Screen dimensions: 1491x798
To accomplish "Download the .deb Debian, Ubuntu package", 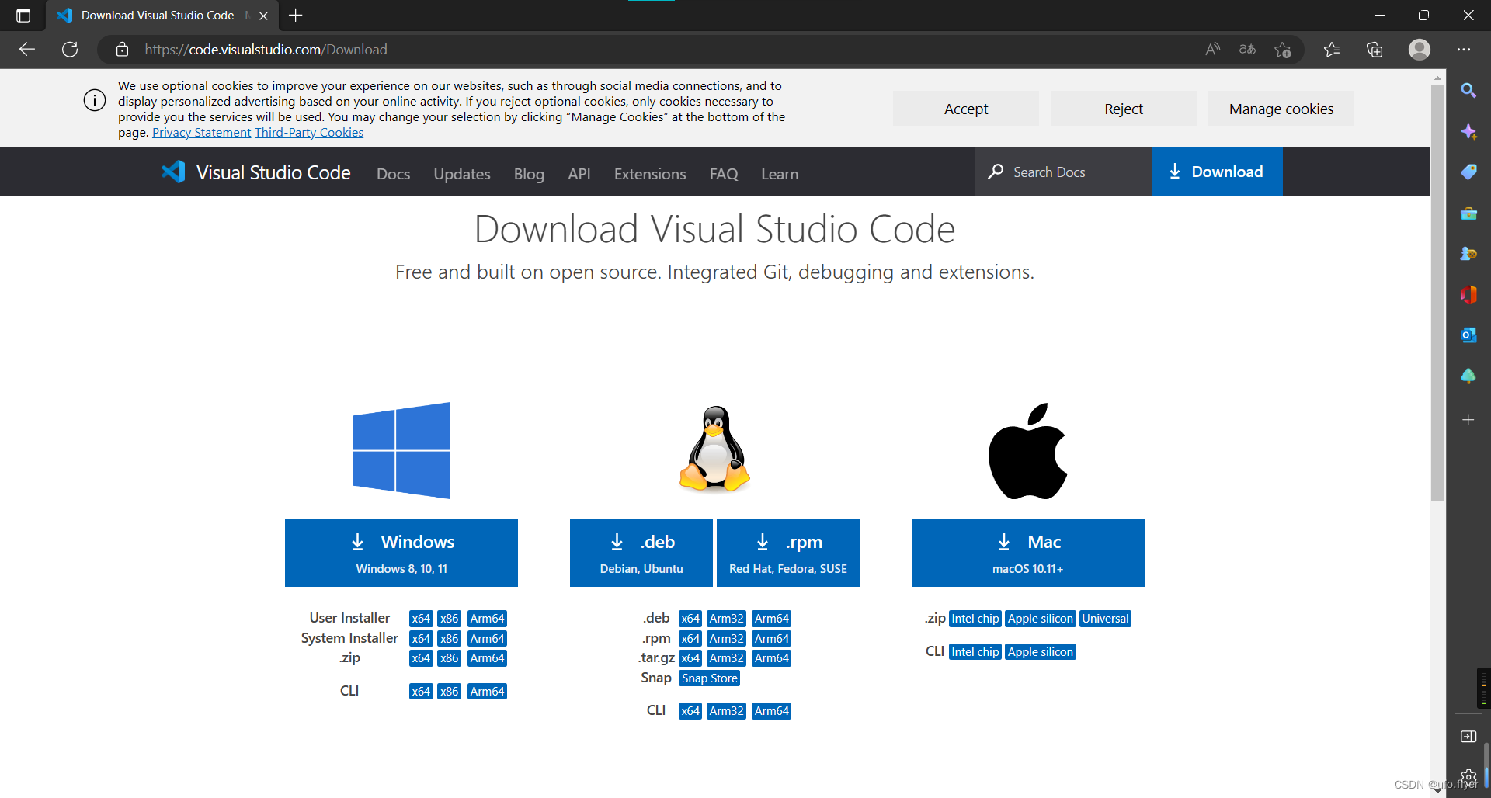I will point(641,553).
